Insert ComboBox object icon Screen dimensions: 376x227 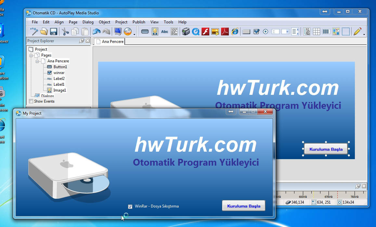click(285, 32)
